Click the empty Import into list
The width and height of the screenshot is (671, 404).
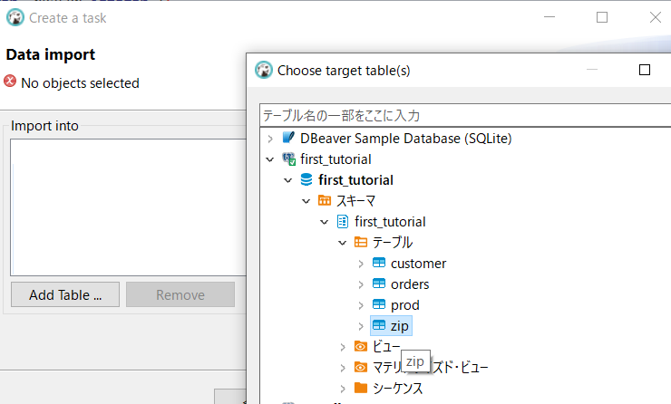(x=129, y=207)
